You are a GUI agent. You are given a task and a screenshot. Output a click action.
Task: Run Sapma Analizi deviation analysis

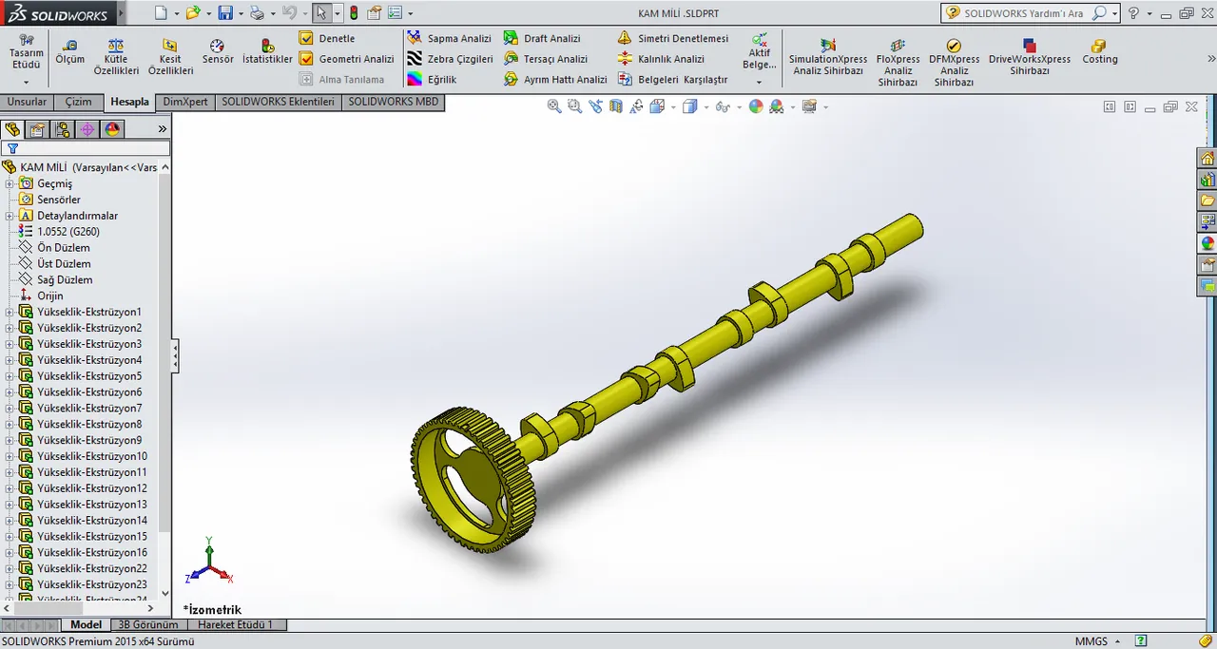pyautogui.click(x=449, y=39)
